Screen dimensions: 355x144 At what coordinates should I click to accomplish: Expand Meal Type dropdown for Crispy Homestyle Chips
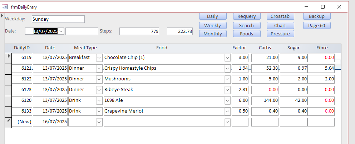99,68
